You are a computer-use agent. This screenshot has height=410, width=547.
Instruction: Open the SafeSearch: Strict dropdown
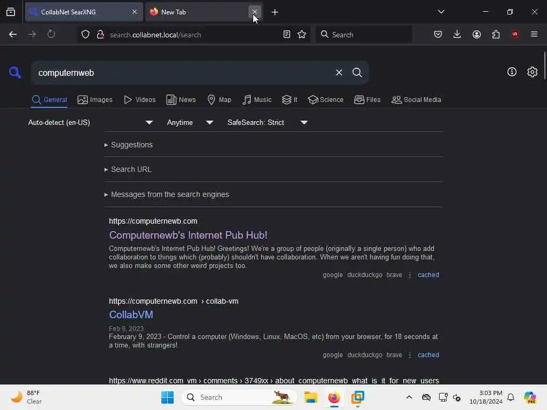click(x=267, y=123)
